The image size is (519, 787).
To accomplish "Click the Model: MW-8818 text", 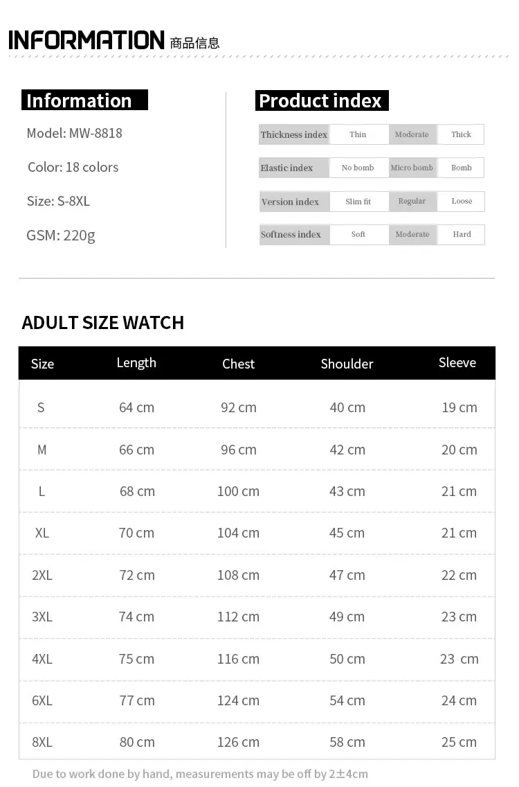I will pyautogui.click(x=74, y=133).
